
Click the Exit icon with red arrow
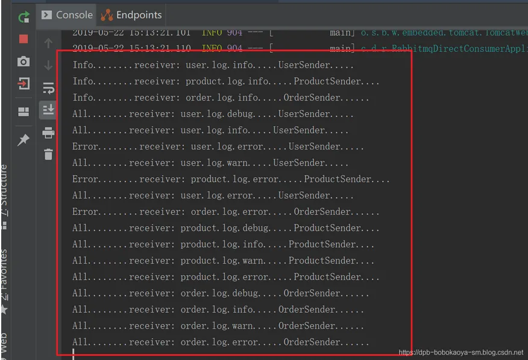pyautogui.click(x=24, y=83)
